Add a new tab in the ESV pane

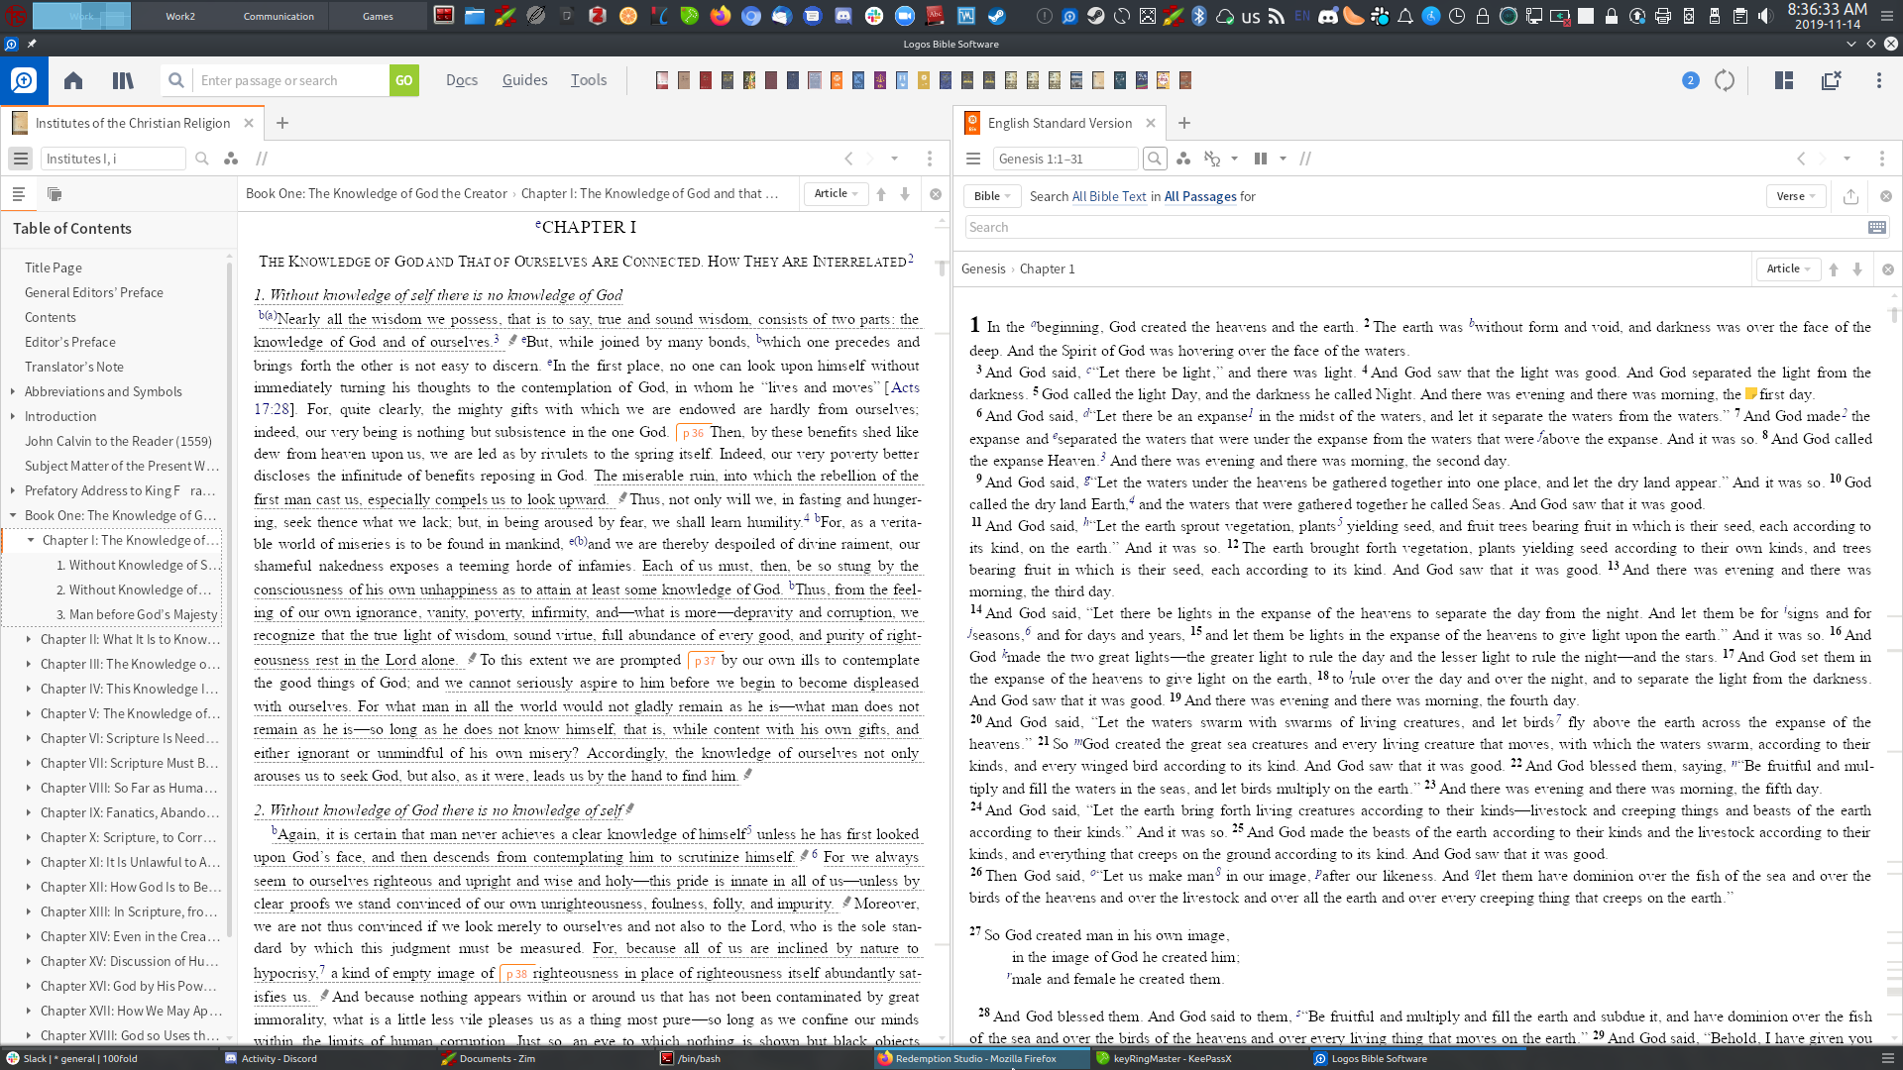tap(1184, 123)
